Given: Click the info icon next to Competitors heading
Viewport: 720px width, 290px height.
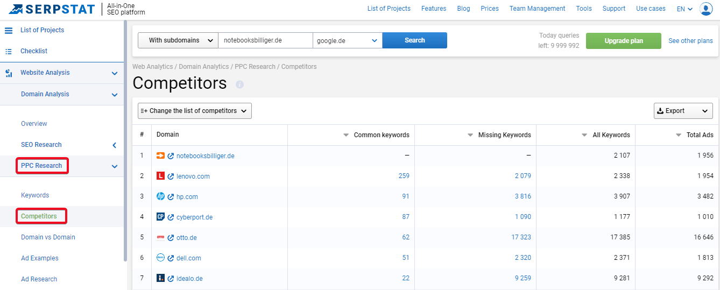Looking at the screenshot, I should pyautogui.click(x=239, y=84).
